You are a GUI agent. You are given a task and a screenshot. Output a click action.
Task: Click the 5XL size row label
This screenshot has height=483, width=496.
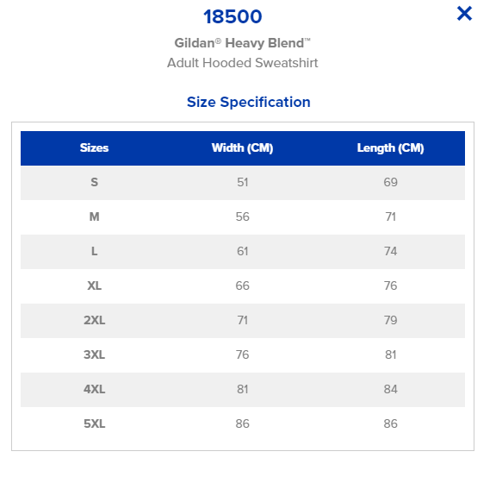[x=94, y=423]
